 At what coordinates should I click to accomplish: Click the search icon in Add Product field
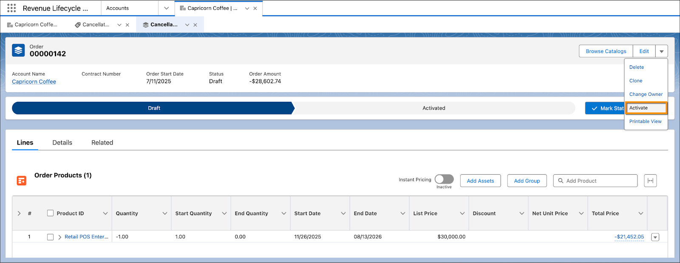(x=561, y=181)
